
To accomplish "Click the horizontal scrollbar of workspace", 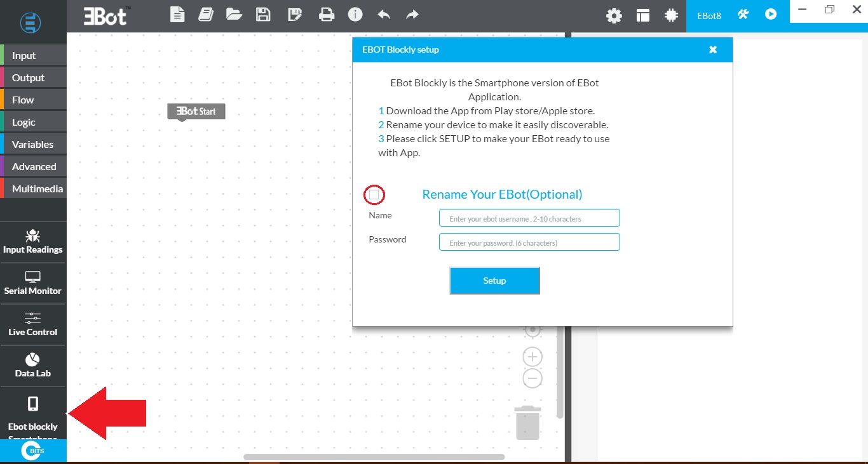I will pos(374,456).
